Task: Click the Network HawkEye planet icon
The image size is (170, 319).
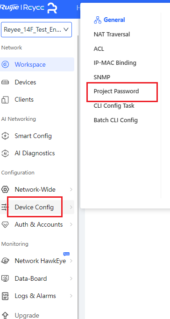Action: [5, 261]
